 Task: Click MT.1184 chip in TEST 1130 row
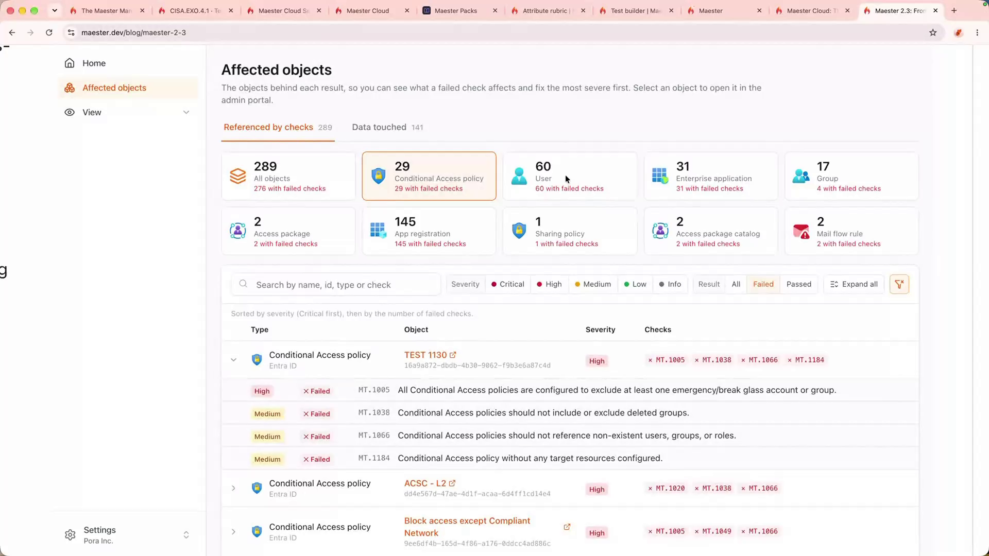pyautogui.click(x=806, y=360)
